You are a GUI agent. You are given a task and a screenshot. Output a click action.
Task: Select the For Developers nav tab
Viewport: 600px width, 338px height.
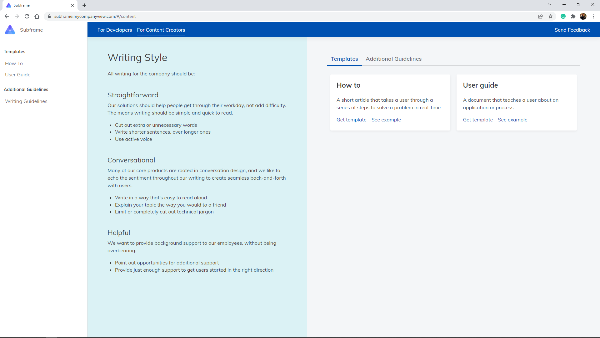tap(115, 30)
